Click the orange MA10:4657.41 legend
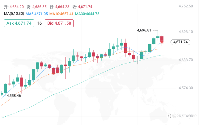Screen dimensions: 199x125 (x=61, y=14)
